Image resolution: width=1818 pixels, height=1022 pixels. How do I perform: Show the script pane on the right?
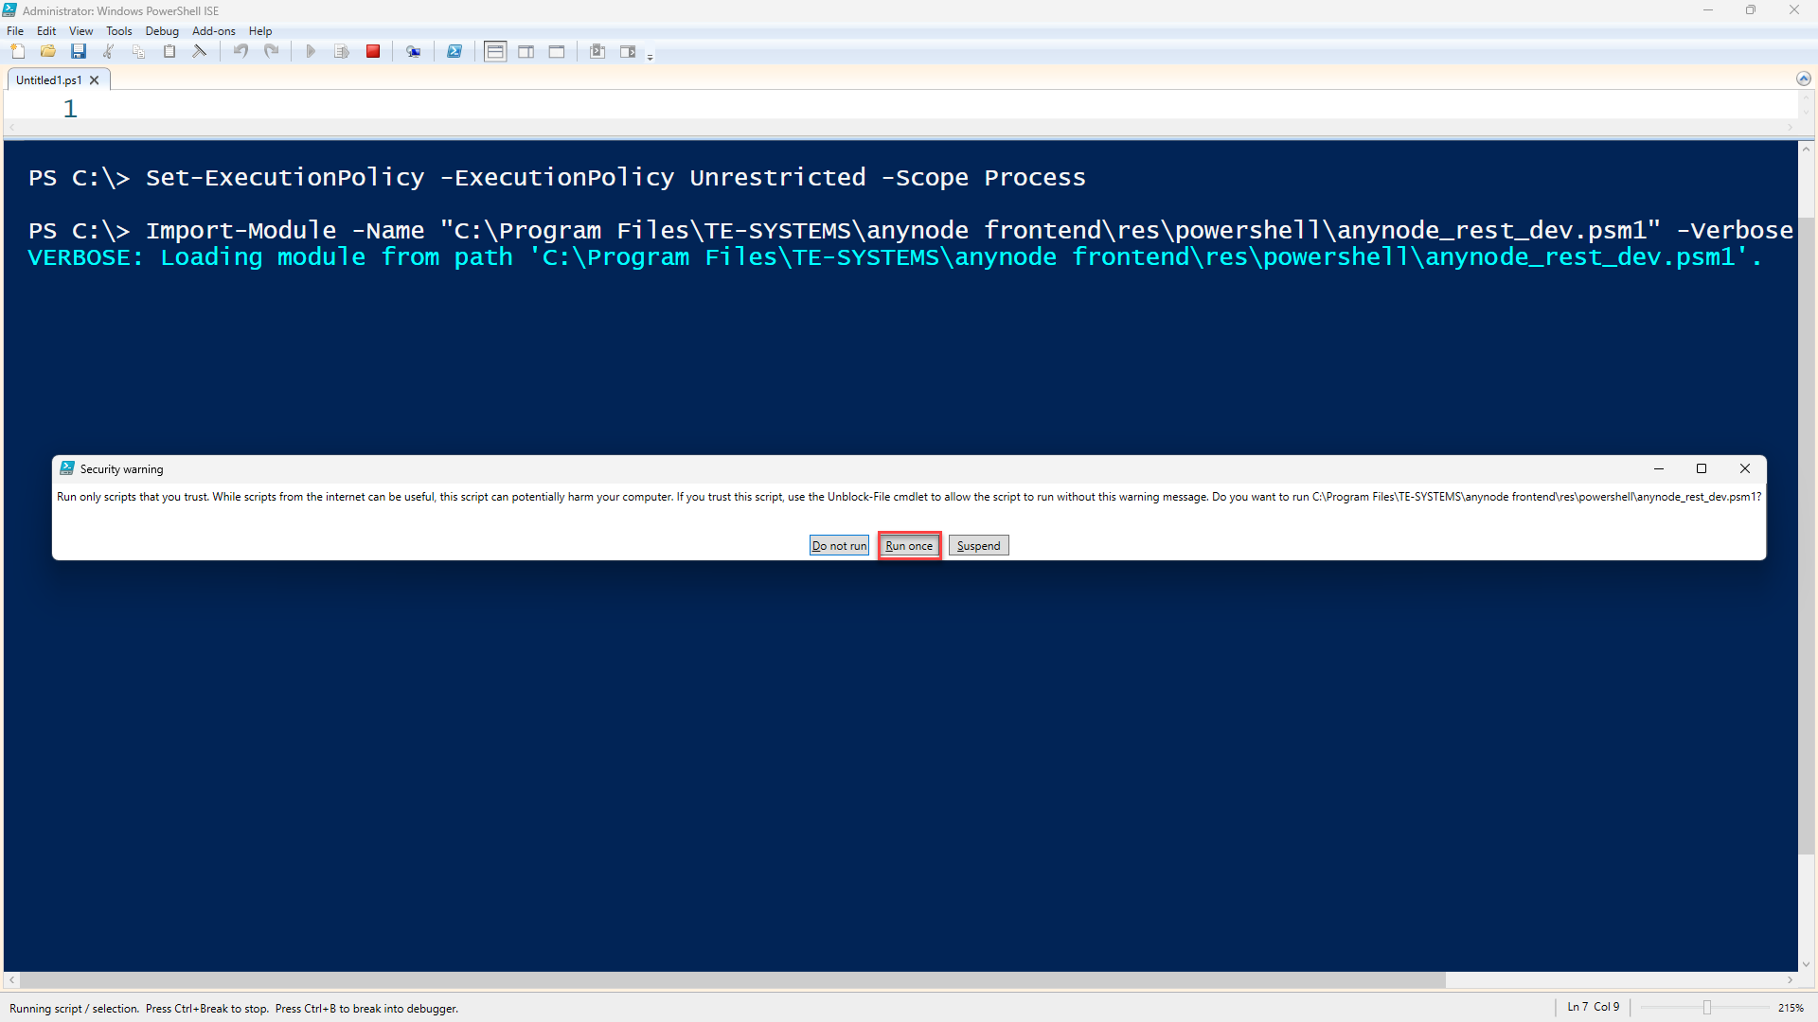coord(526,51)
